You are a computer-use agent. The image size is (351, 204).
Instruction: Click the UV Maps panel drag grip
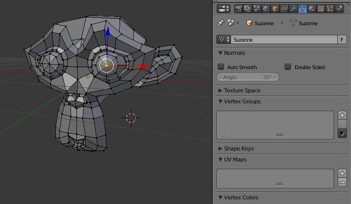click(343, 160)
